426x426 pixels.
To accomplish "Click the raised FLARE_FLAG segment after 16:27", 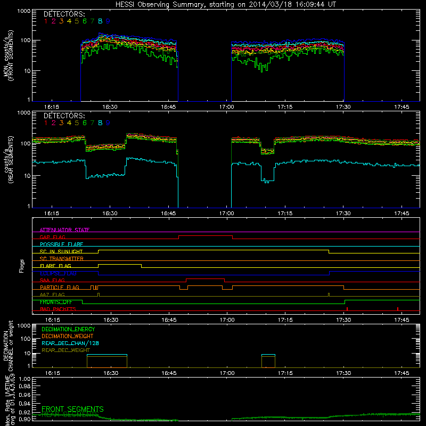I will point(119,265).
